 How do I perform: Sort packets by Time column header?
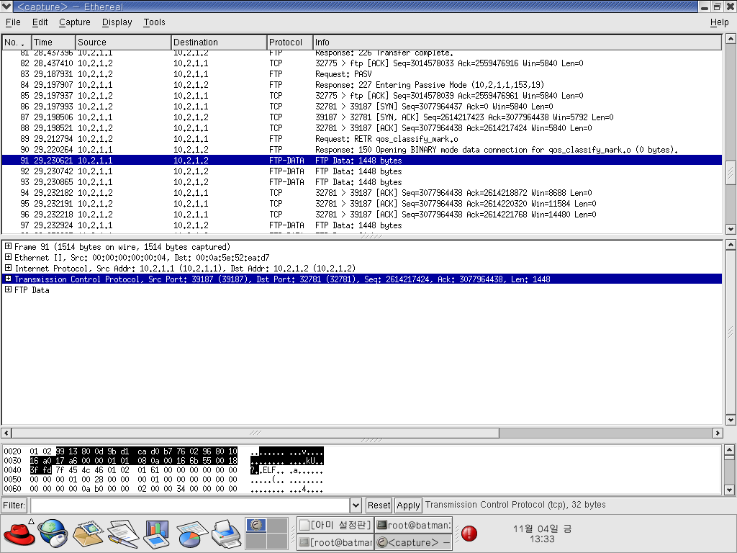tap(53, 42)
